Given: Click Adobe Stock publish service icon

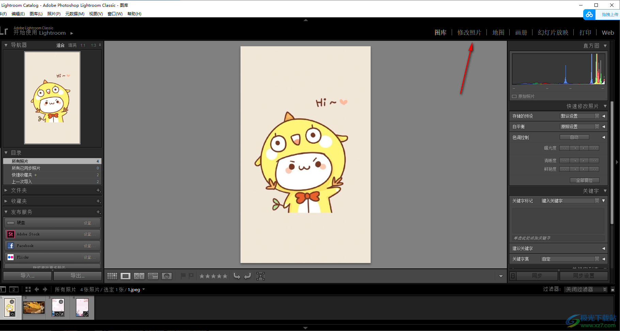Looking at the screenshot, I should [x=11, y=234].
